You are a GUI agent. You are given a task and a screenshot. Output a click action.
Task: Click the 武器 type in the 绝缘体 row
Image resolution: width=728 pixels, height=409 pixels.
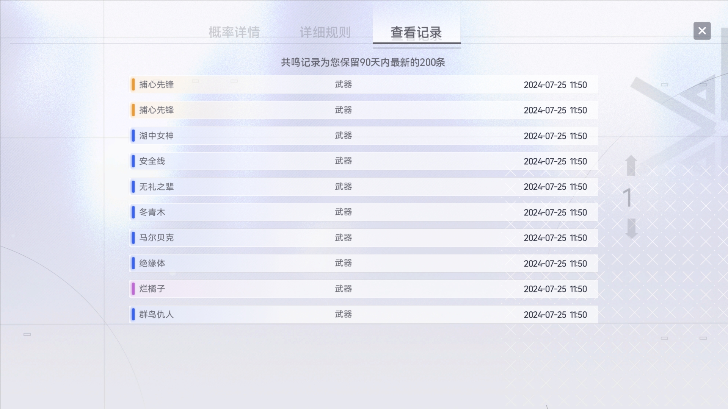point(344,263)
